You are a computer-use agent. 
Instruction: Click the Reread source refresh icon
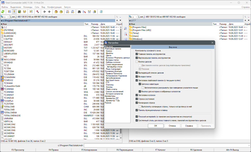3,12
